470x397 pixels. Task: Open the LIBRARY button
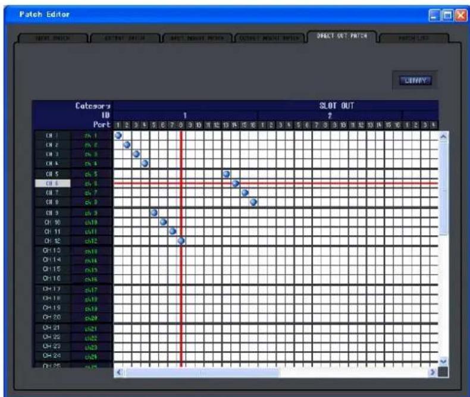tap(415, 80)
